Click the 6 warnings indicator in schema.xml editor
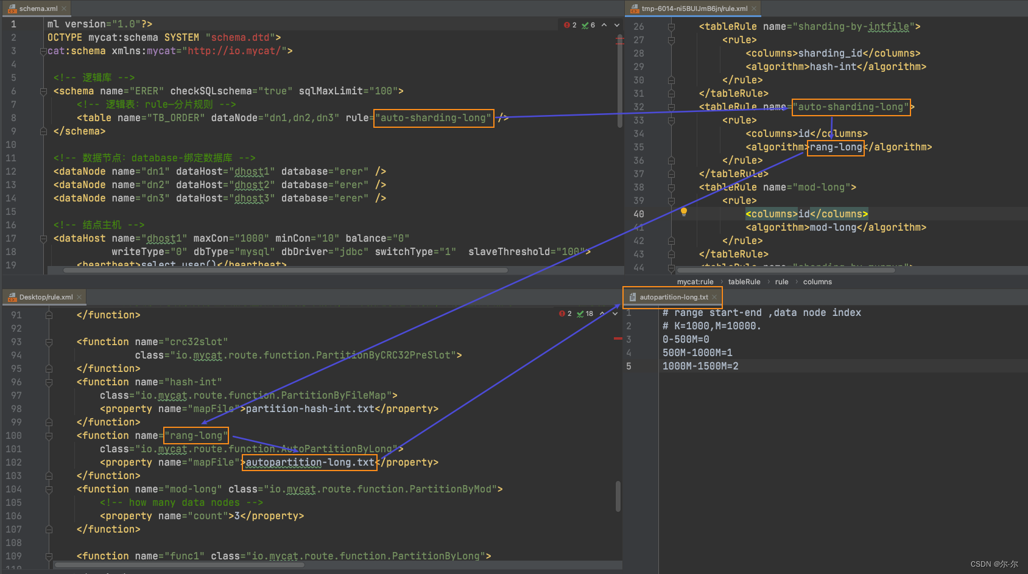The image size is (1028, 574). coord(588,25)
